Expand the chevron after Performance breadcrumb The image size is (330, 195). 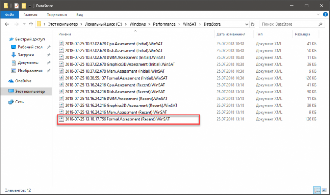[x=179, y=24]
